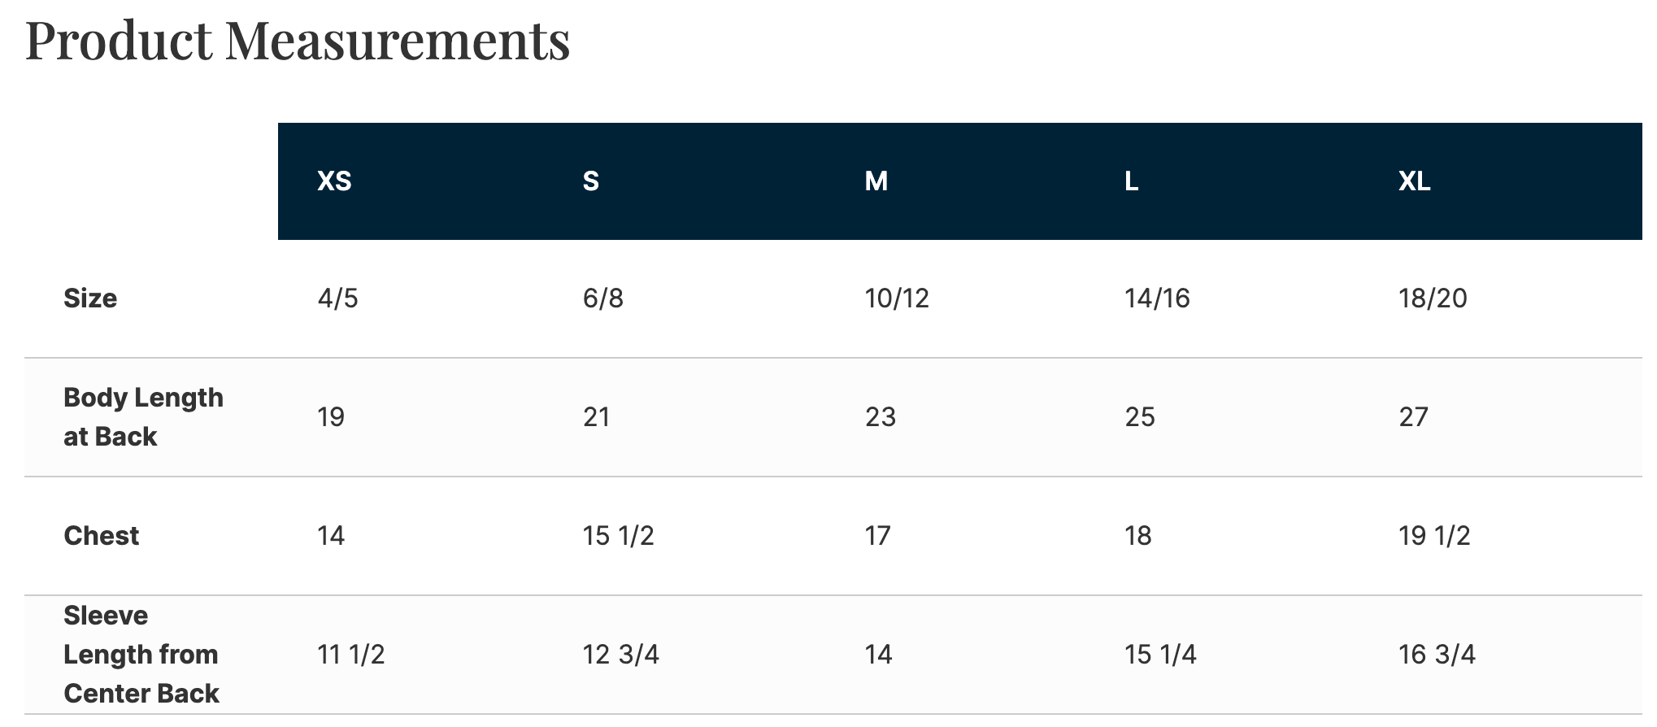Select the S column header
This screenshot has width=1657, height=727.
[591, 181]
